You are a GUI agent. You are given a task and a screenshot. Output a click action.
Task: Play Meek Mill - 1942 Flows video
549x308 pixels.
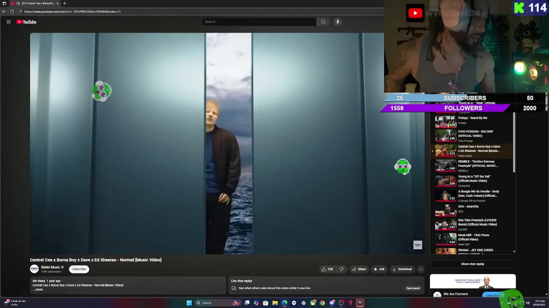472,239
